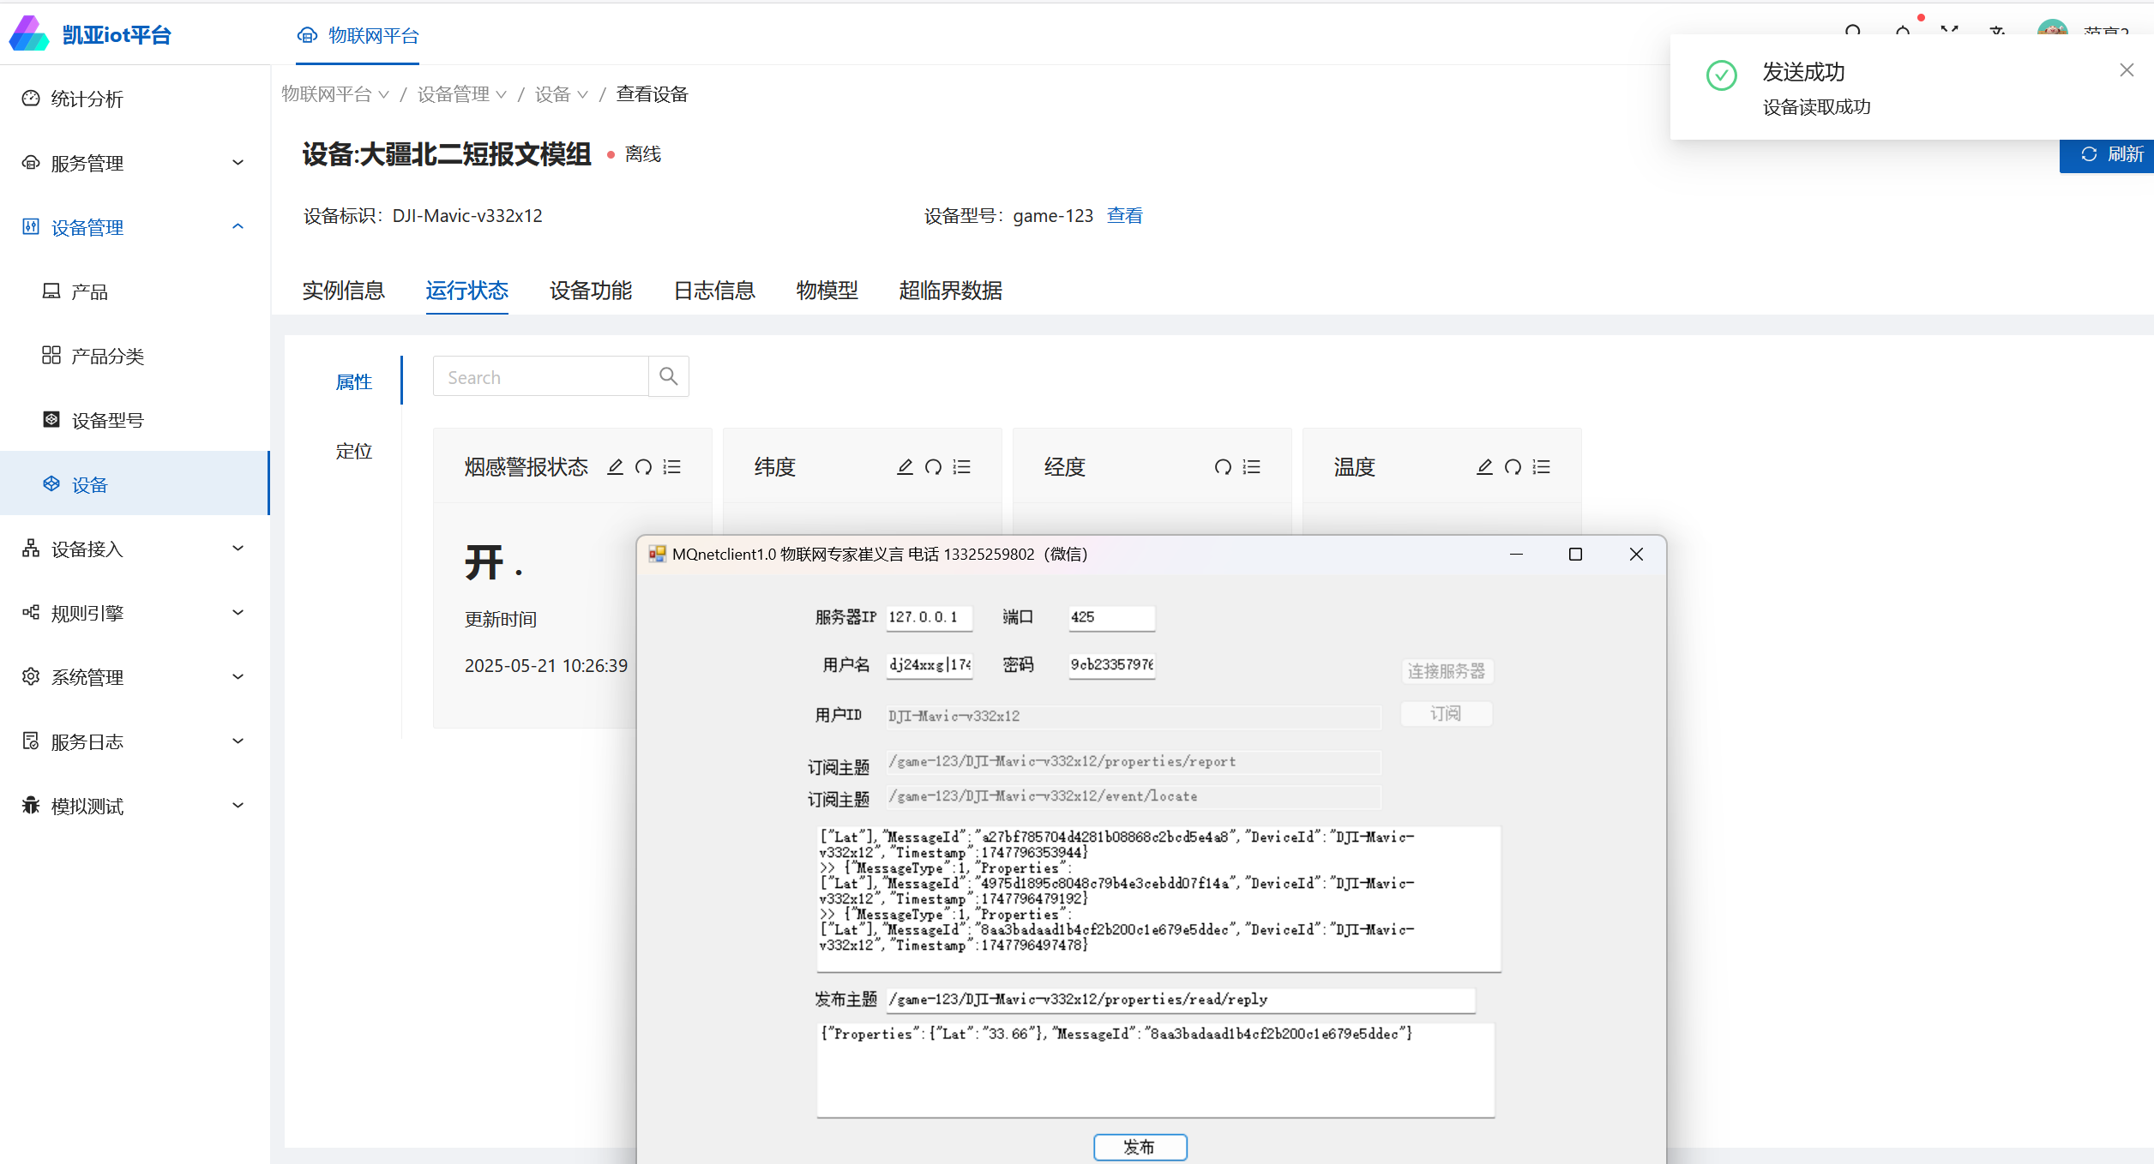Click the 统计分析 sidebar item
This screenshot has height=1164, width=2154.
coord(87,99)
